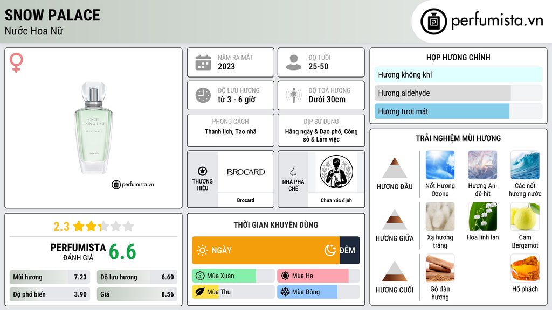
Task: Click the nose icon above Nhà pha chế
Action: tap(293, 171)
